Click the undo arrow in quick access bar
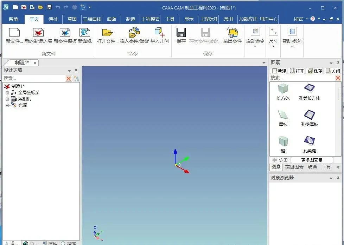This screenshot has width=344, height=245. (58, 7)
